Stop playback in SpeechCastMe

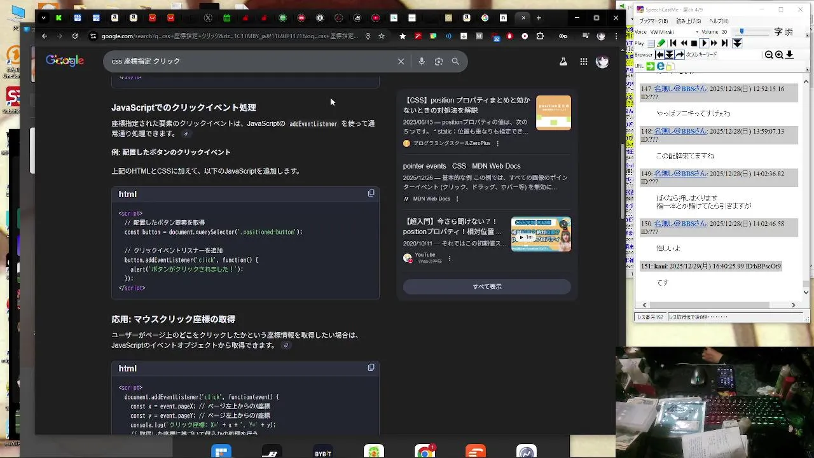694,43
